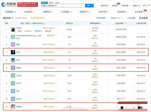This screenshot has height=112, width=151.
Task: Open the 消息中心 message center
Action: [x=137, y=6]
